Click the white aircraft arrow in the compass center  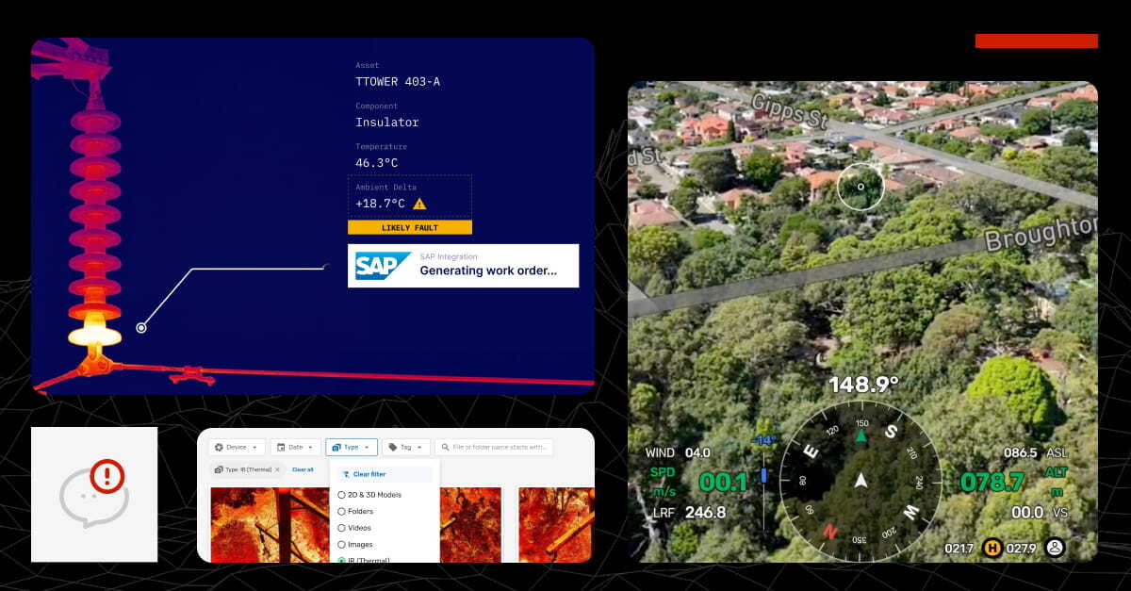861,481
